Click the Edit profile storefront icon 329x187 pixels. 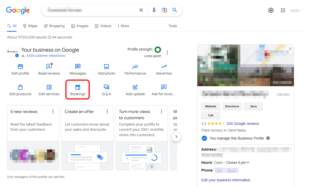20,67
